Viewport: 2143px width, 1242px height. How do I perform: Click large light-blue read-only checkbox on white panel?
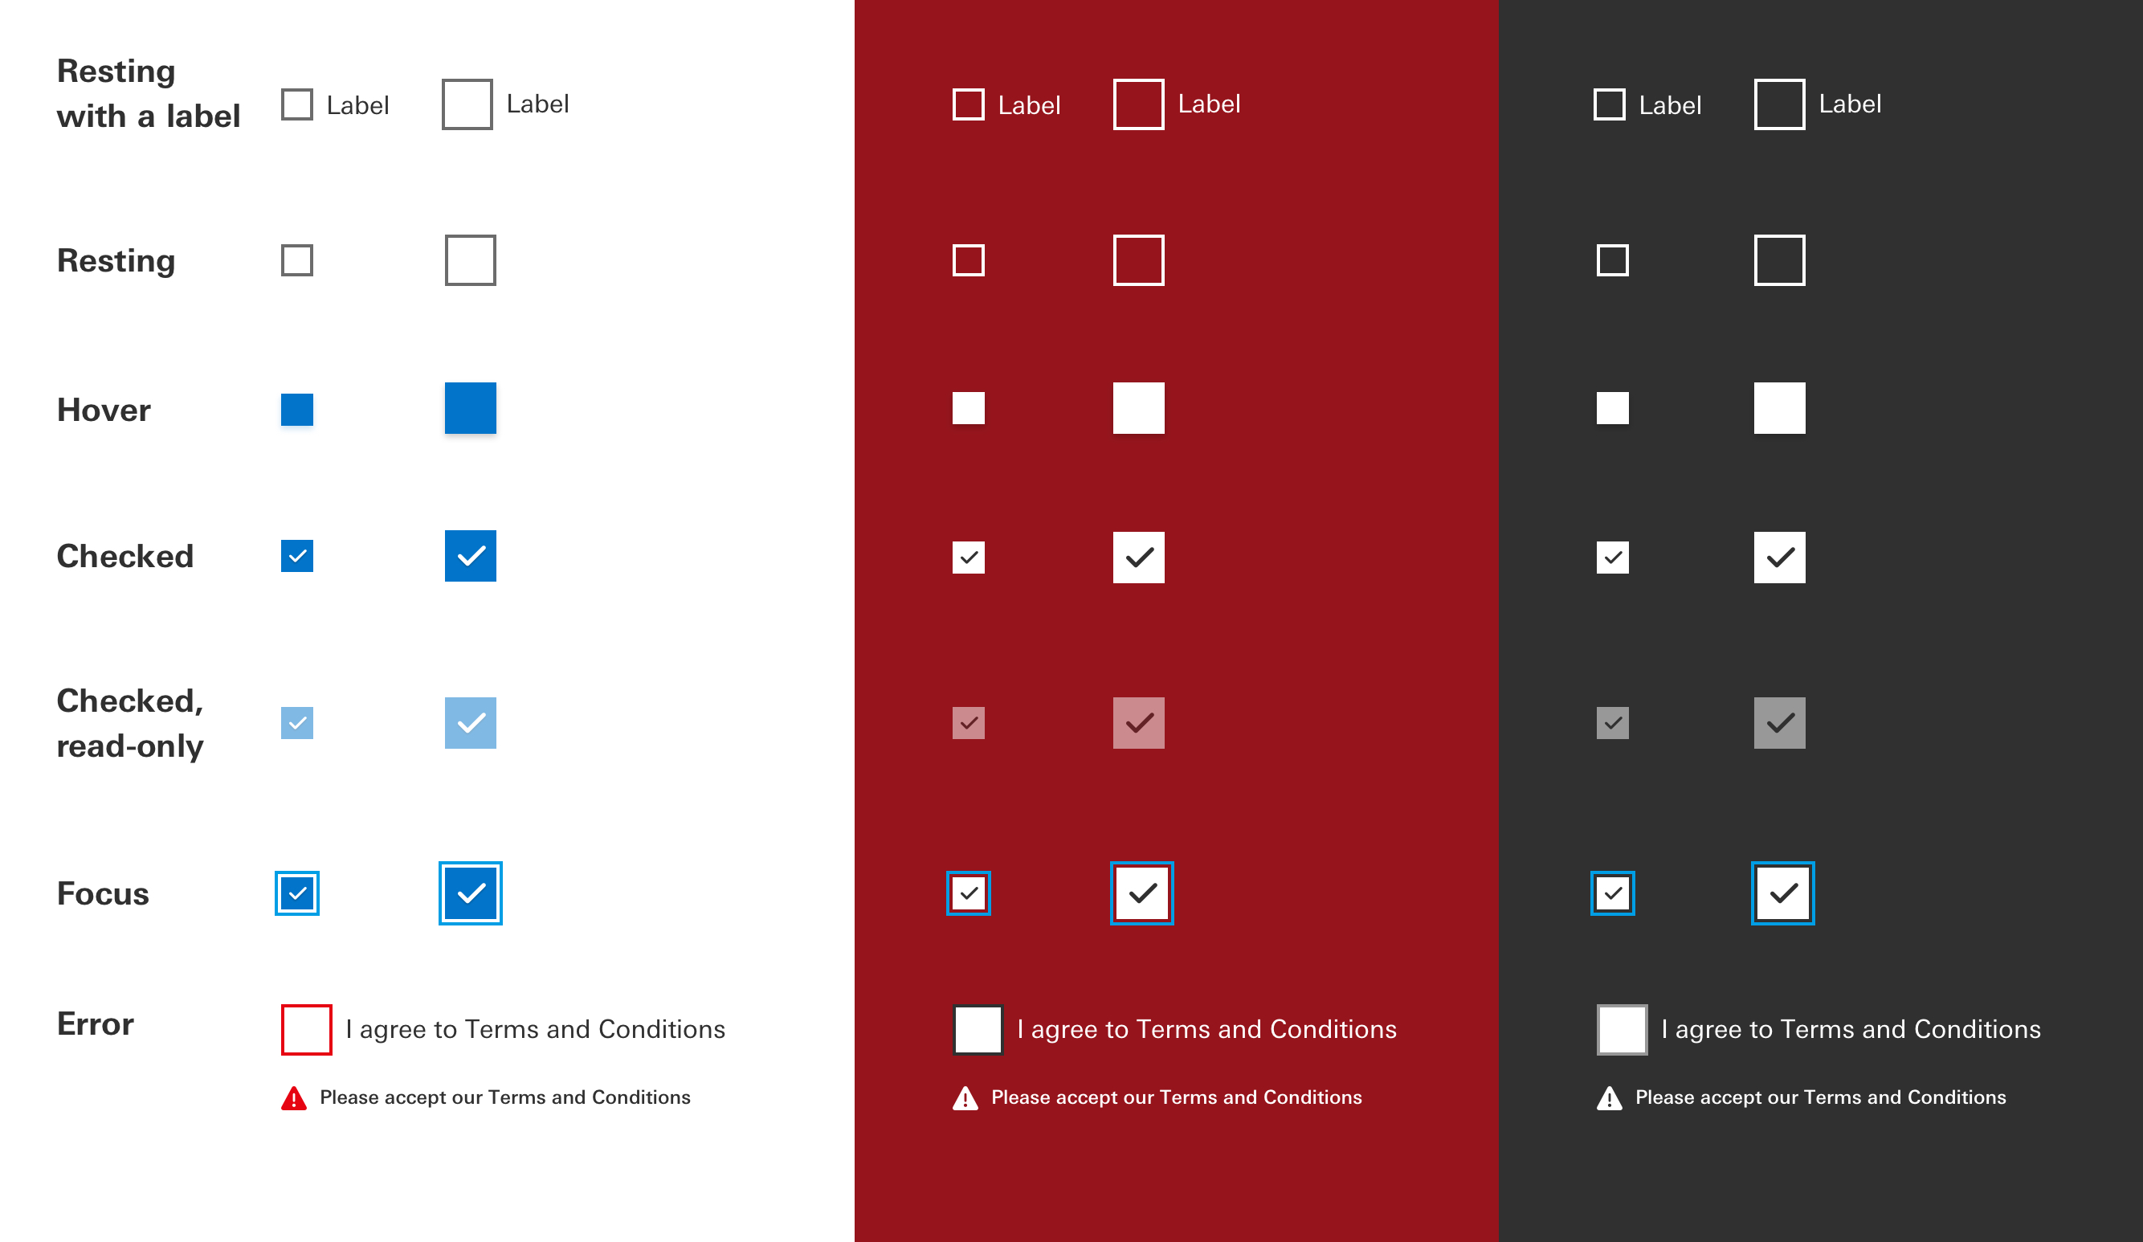point(470,723)
